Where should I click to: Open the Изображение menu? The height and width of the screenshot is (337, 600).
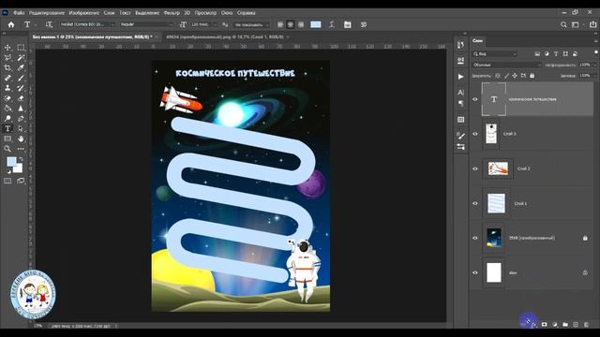(83, 12)
